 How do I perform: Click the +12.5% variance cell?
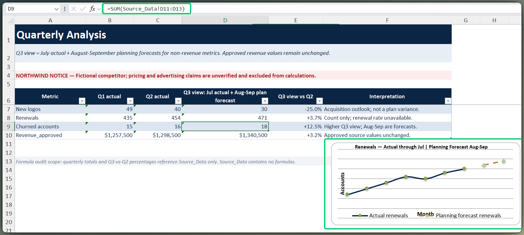[x=296, y=126]
